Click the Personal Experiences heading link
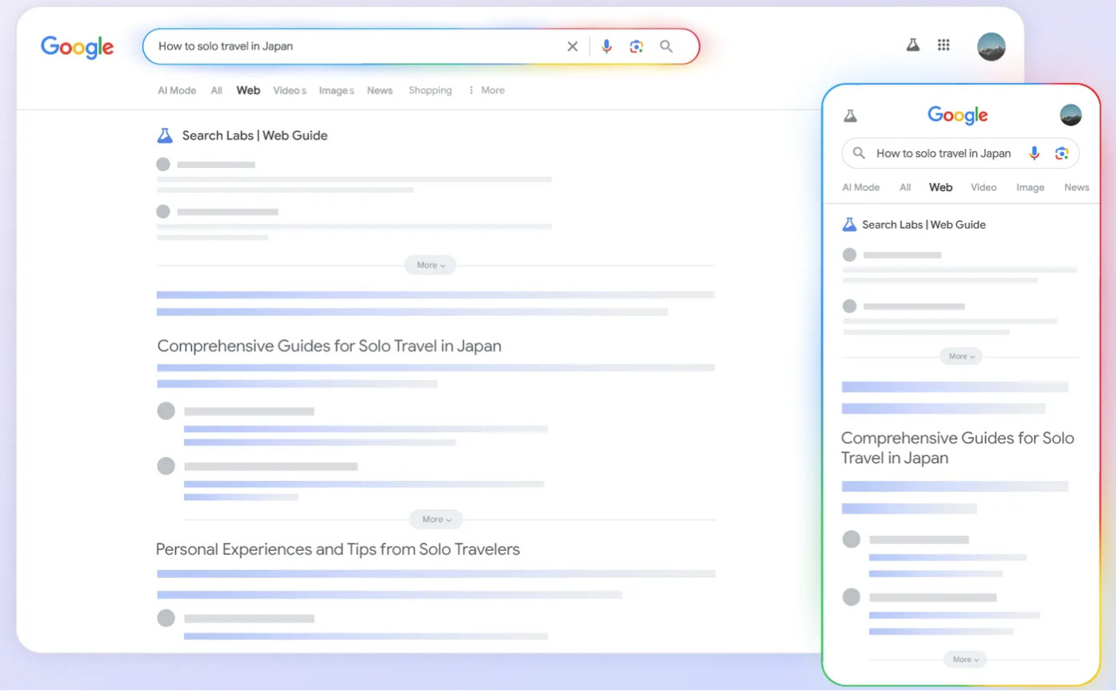The width and height of the screenshot is (1116, 691). click(338, 549)
